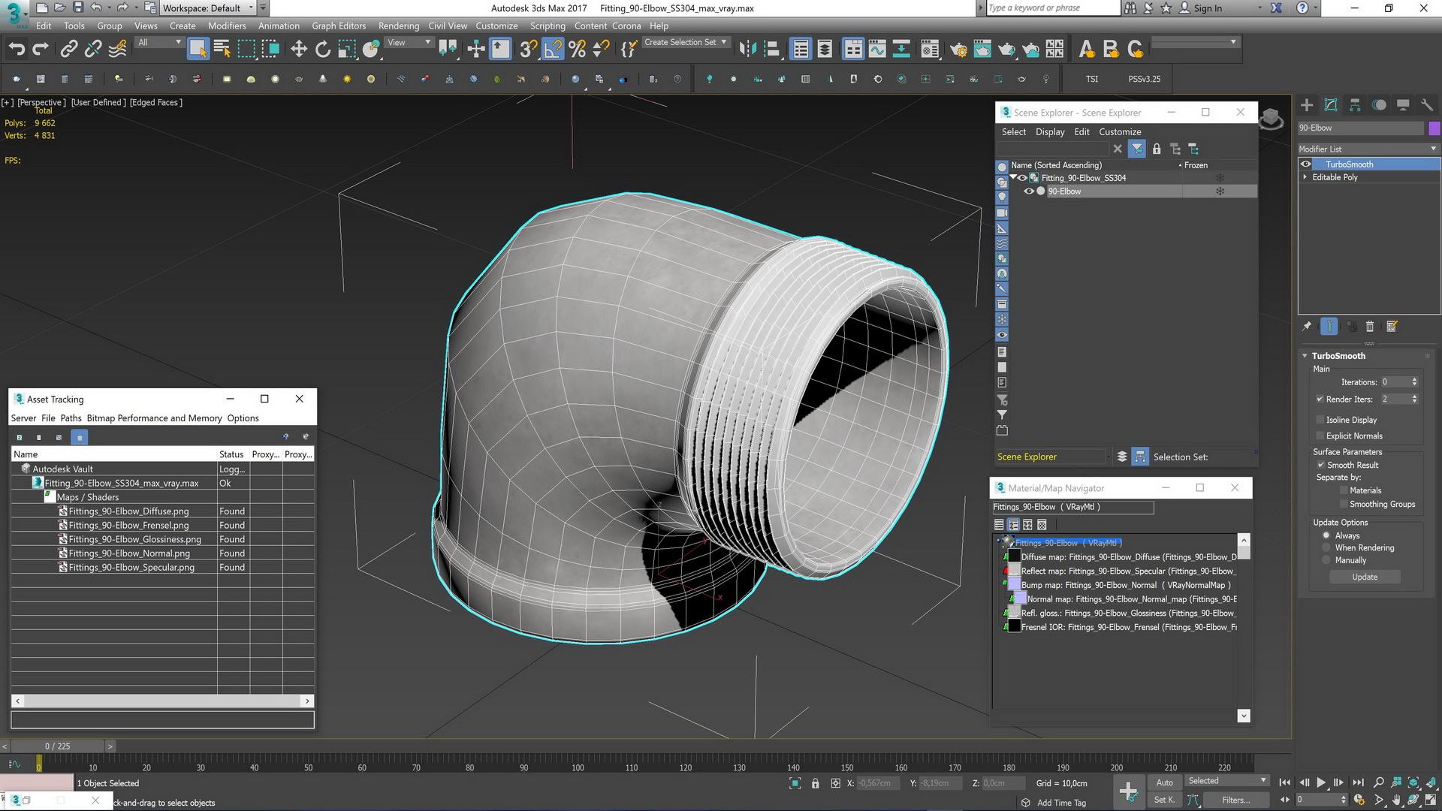1442x811 pixels.
Task: Enable the Isoline Display checkbox
Action: tap(1320, 420)
